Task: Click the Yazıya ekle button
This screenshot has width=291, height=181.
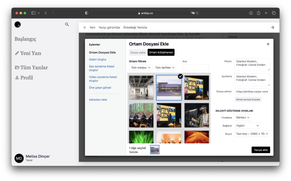Action: tap(261, 150)
